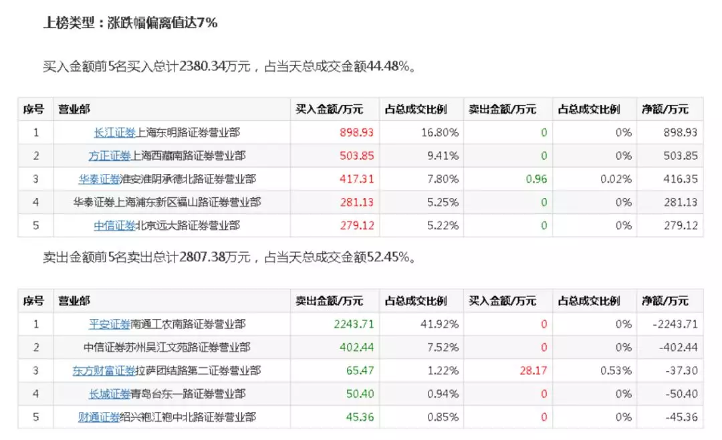Screen dimensions: 722x440
Task: Click the 营业部 header in the bottom table
Action: click(x=74, y=301)
